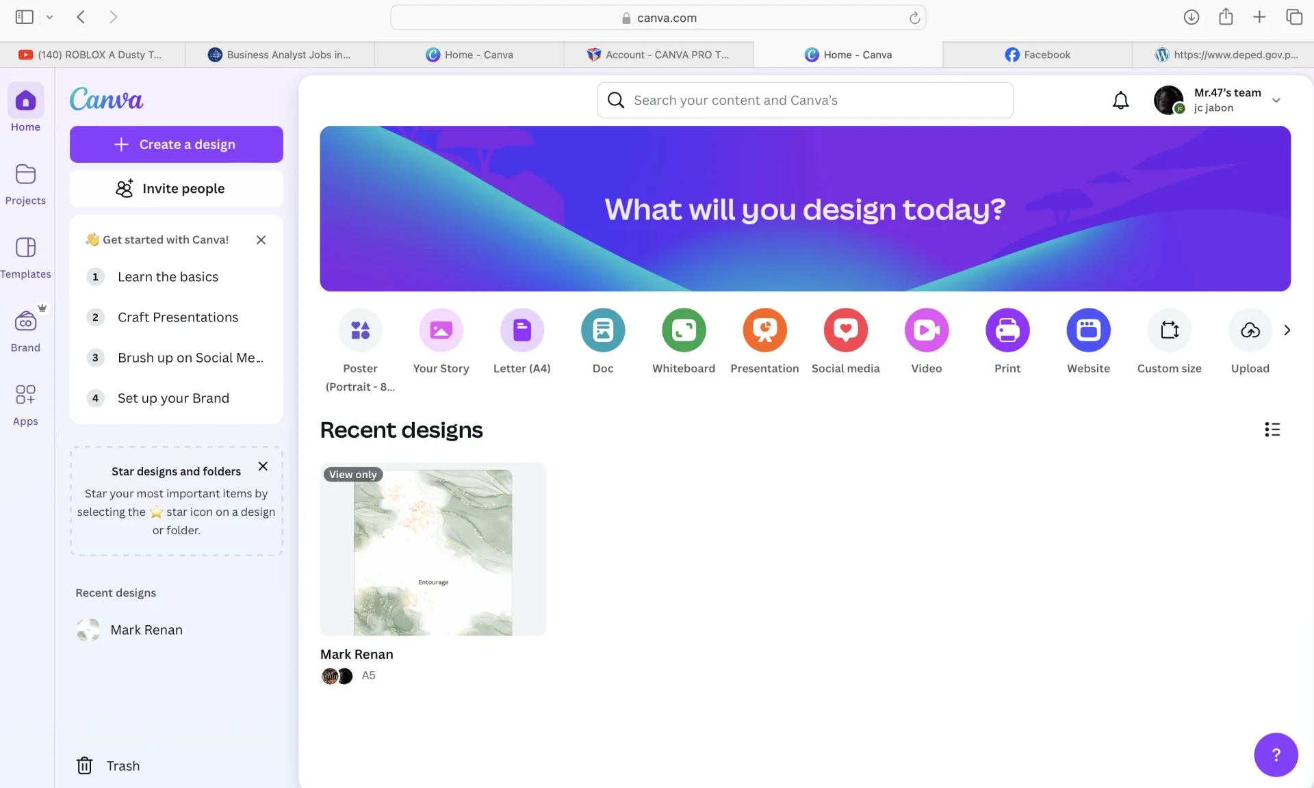Switch to the ROBLOX A Dusty T... tab
The width and height of the screenshot is (1314, 788).
click(x=92, y=55)
